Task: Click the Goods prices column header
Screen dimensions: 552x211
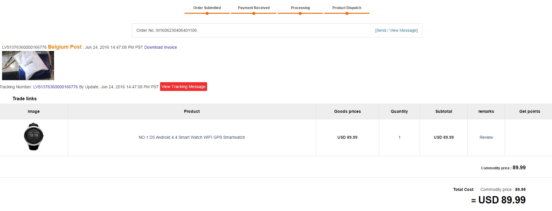Action: tap(348, 111)
